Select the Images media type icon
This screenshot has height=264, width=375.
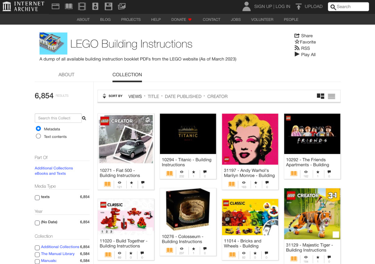122,6
